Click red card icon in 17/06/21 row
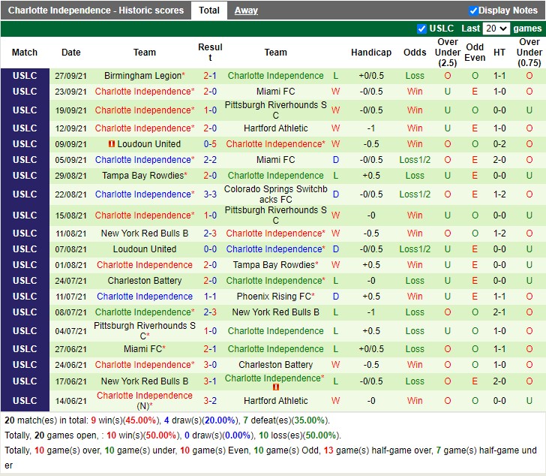 [x=276, y=387]
